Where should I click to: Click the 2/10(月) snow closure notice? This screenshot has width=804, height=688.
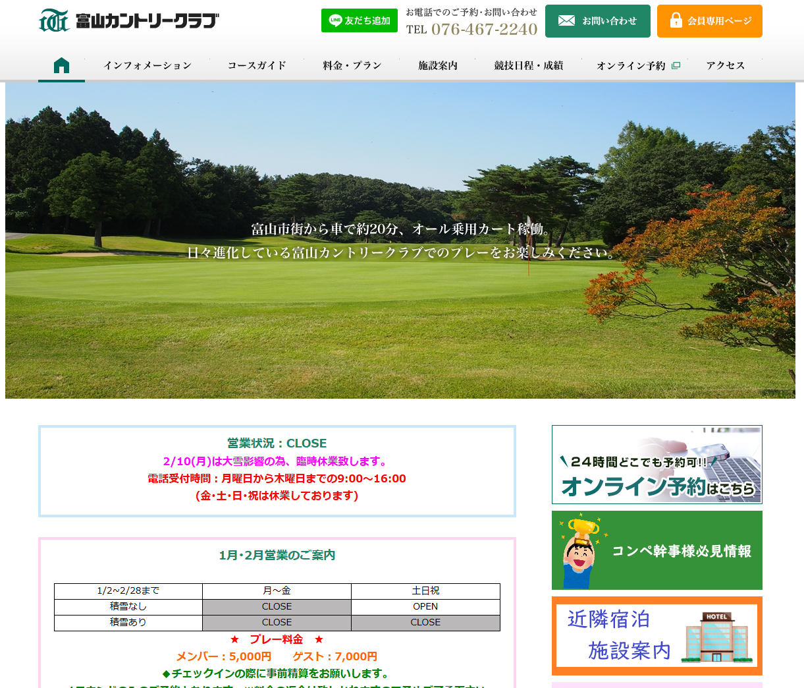coord(277,461)
